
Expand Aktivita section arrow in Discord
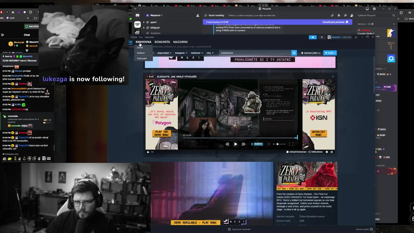click(394, 24)
